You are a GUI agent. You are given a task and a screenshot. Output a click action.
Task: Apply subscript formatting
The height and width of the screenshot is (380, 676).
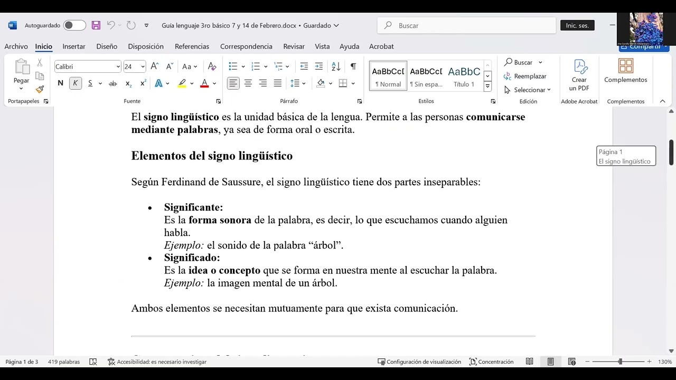coord(128,83)
